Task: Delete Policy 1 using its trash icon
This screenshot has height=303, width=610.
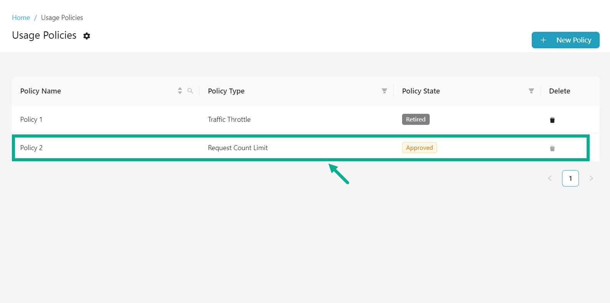Action: [552, 120]
